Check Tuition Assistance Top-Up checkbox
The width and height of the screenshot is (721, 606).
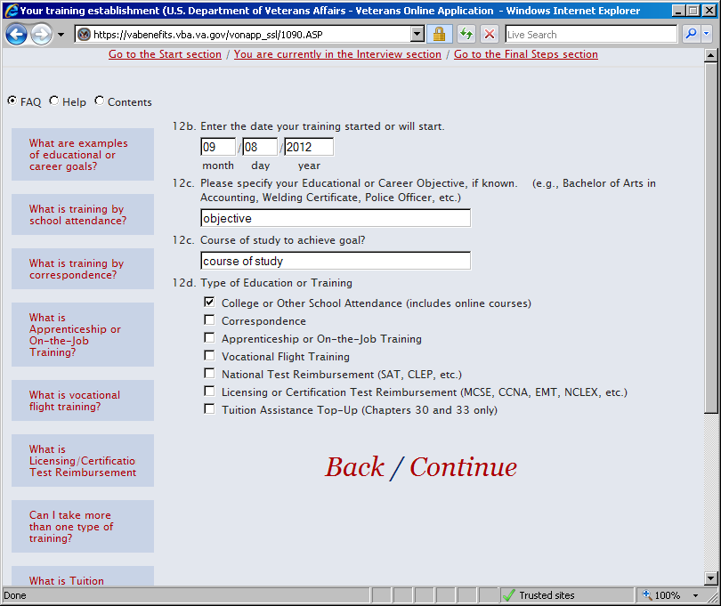point(209,408)
